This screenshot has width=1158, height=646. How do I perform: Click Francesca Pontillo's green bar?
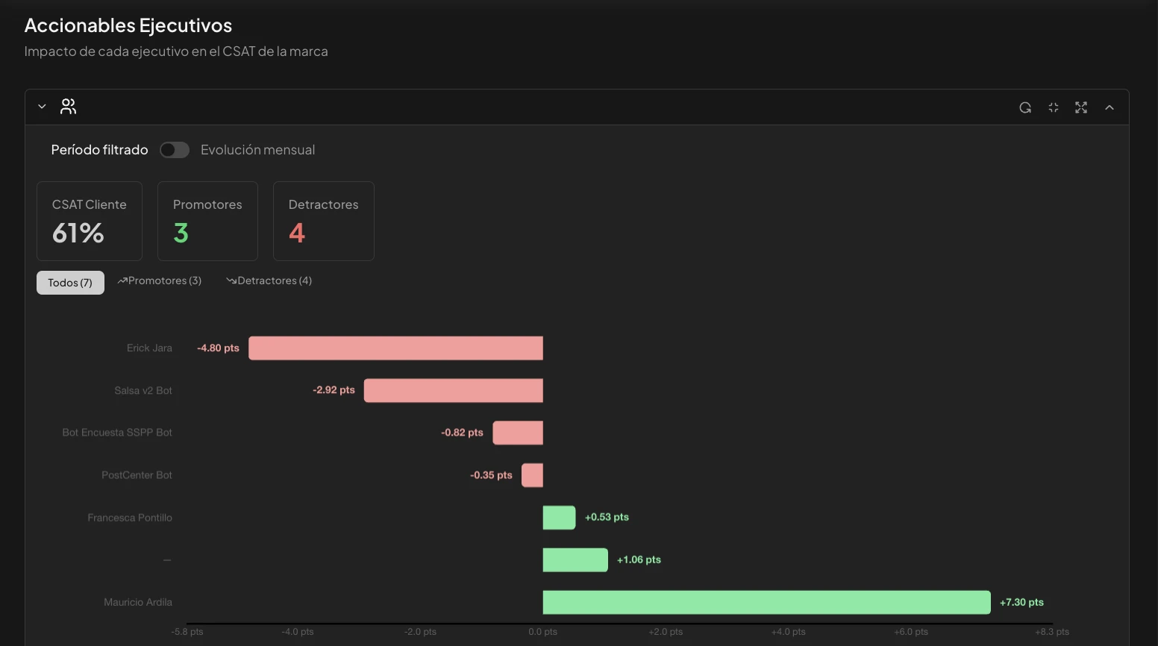(559, 518)
